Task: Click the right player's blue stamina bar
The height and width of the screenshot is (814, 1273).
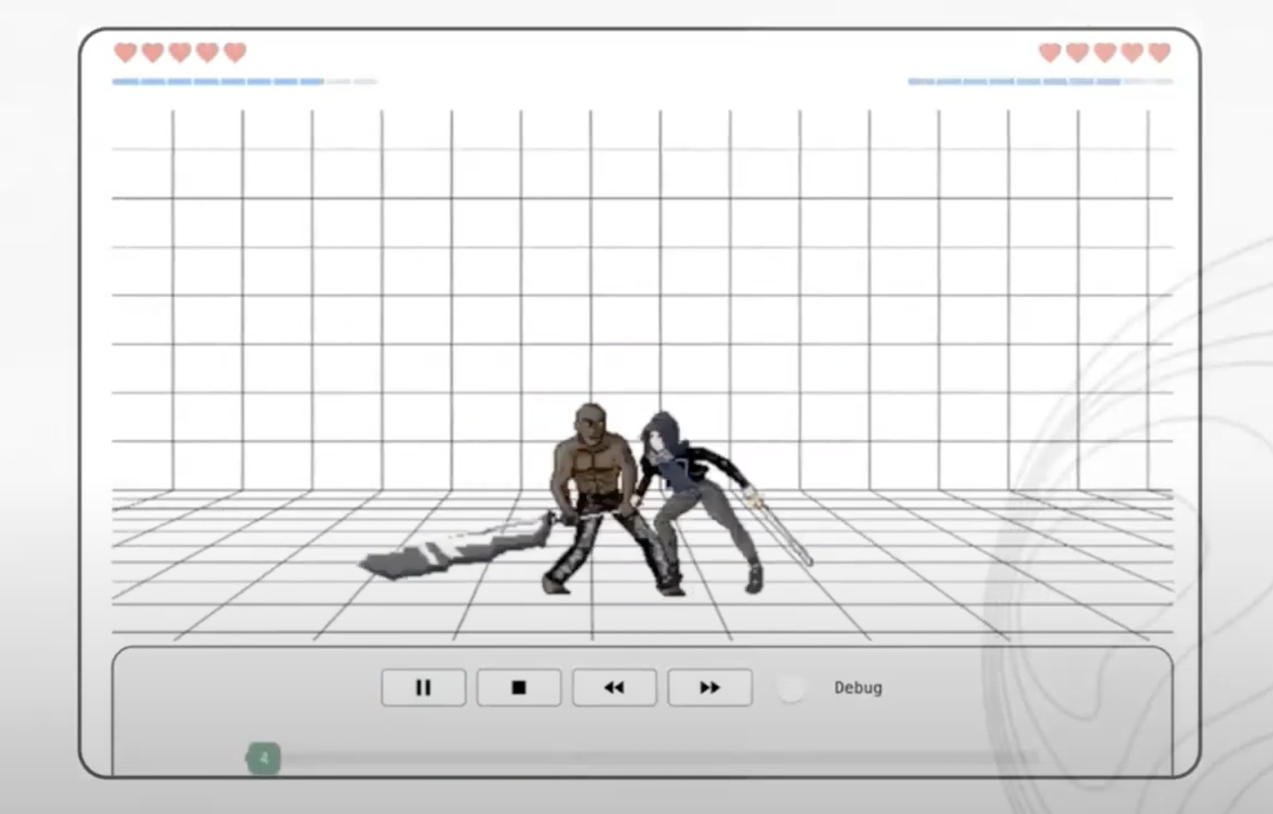Action: point(1040,81)
